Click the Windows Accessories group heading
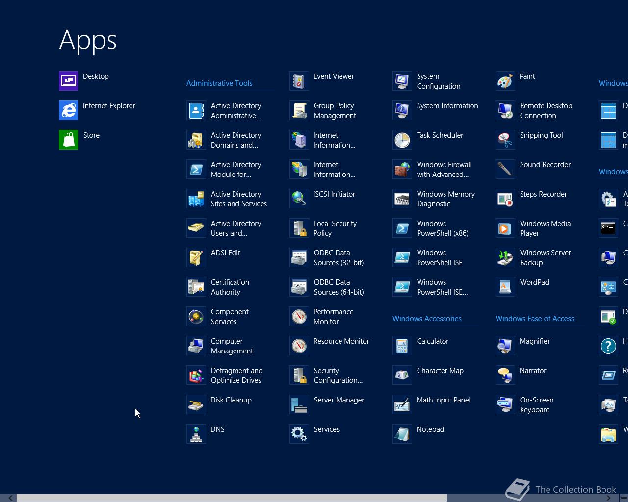Viewport: 628px width, 502px height. pos(427,319)
